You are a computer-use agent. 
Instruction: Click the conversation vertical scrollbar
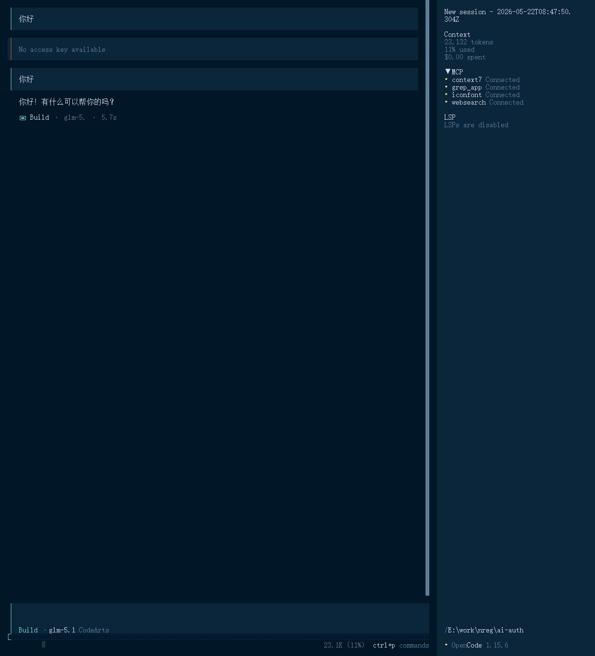pyautogui.click(x=427, y=298)
